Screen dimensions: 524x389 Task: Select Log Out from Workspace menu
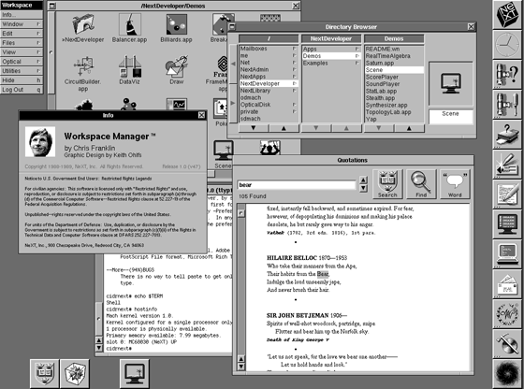coord(22,90)
